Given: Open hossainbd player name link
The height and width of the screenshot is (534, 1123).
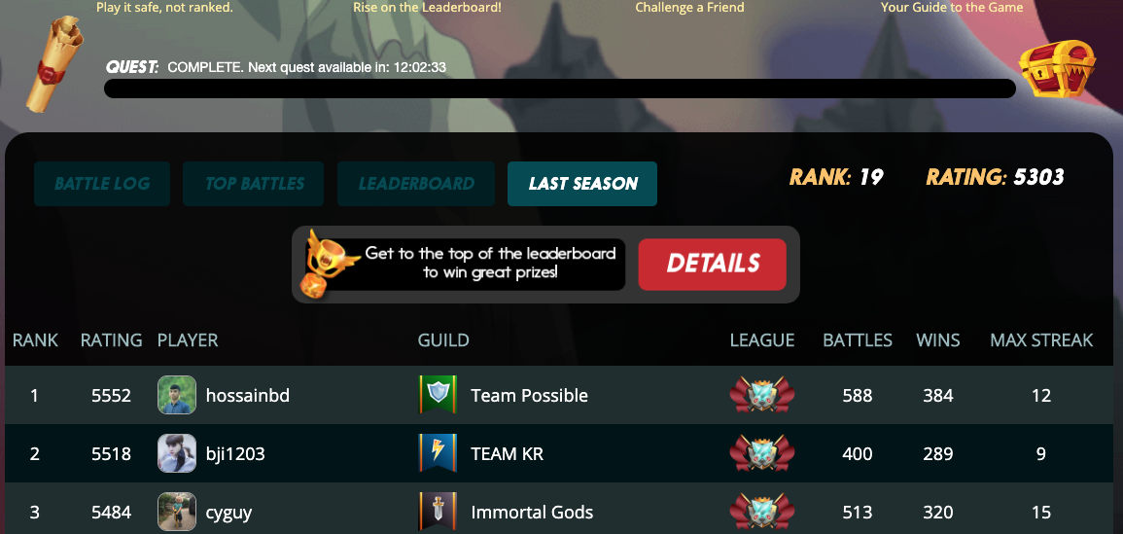Looking at the screenshot, I should tap(248, 396).
